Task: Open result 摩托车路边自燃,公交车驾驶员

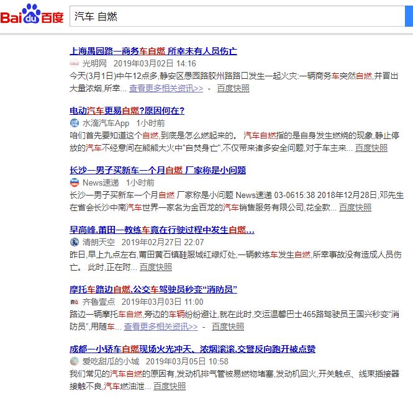Action: coord(153,289)
